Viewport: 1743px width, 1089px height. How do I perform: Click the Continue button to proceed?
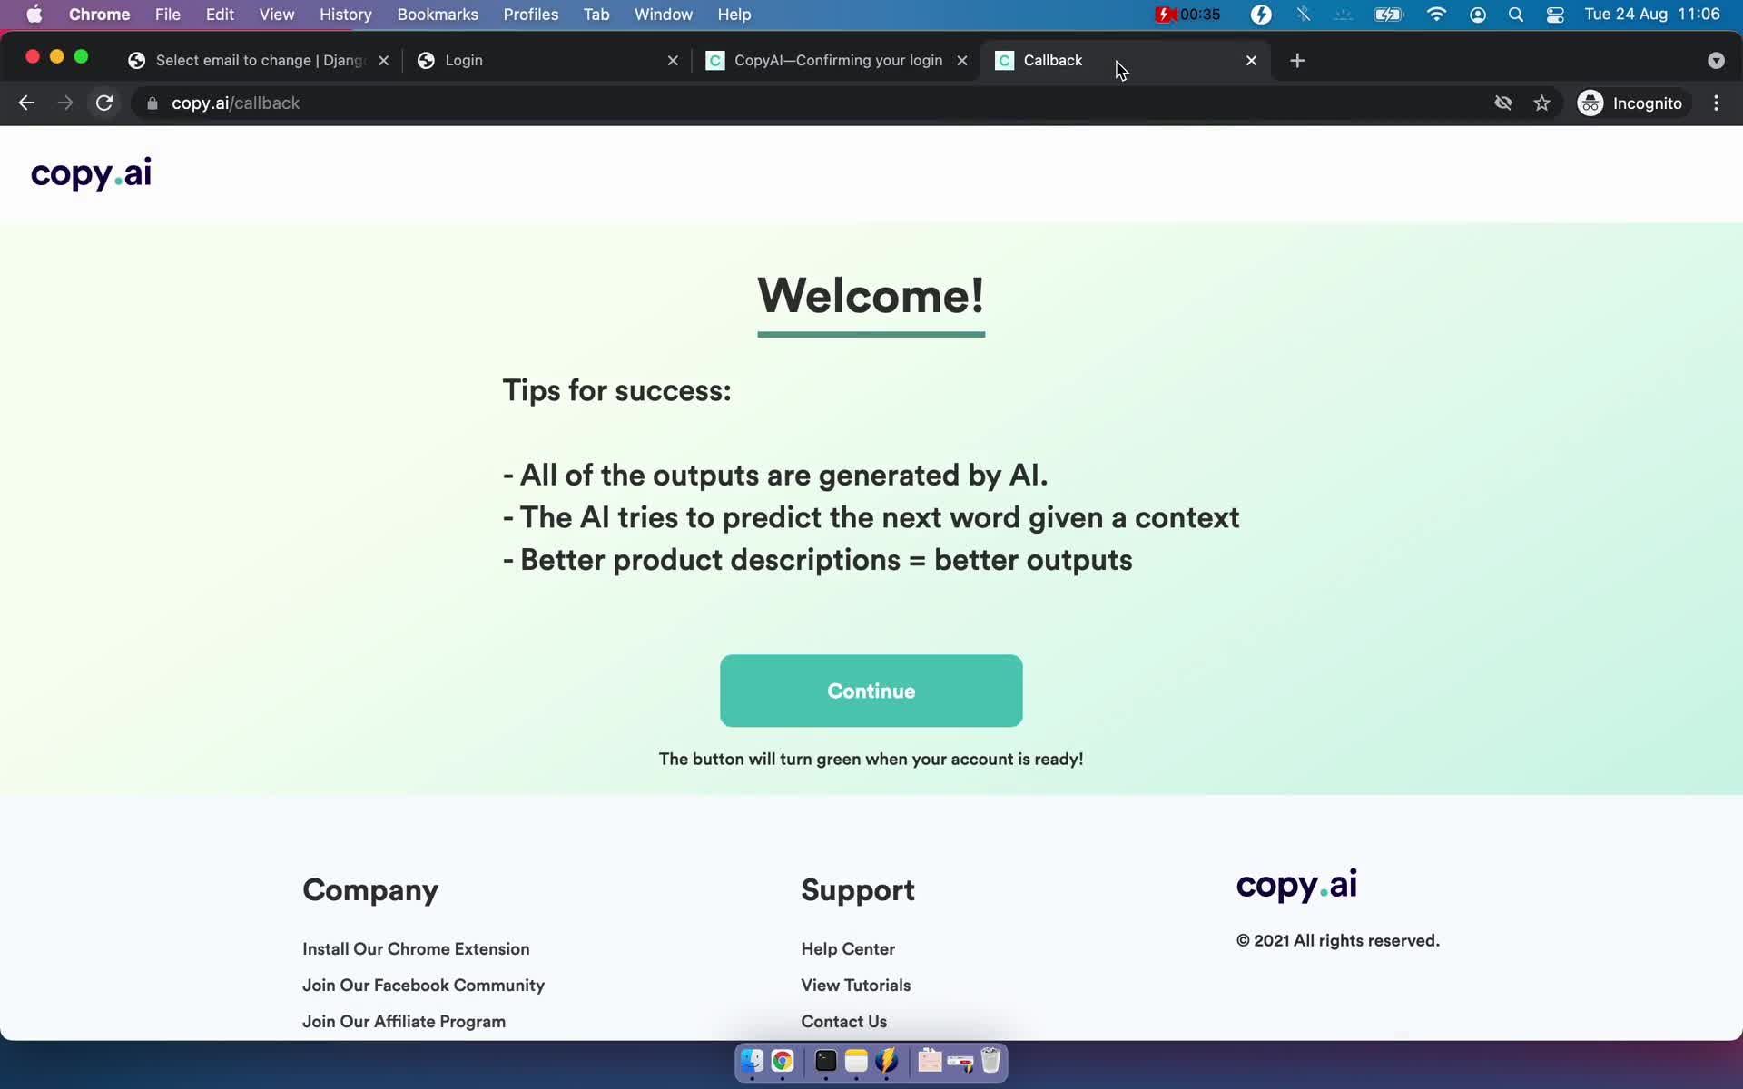(x=871, y=690)
